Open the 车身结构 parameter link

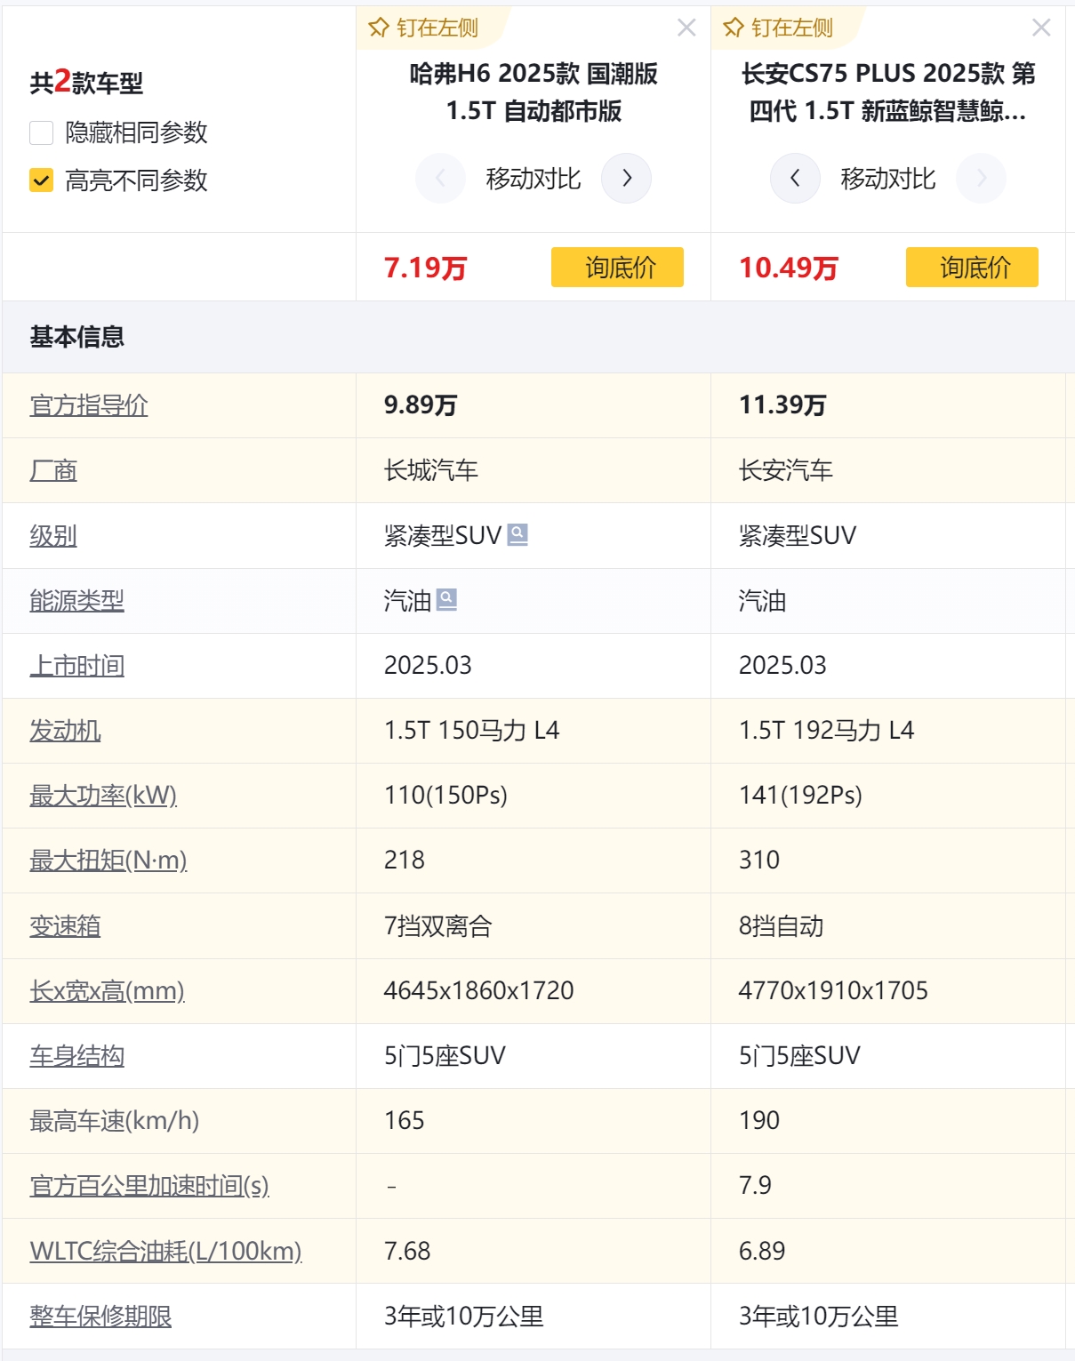click(77, 1055)
